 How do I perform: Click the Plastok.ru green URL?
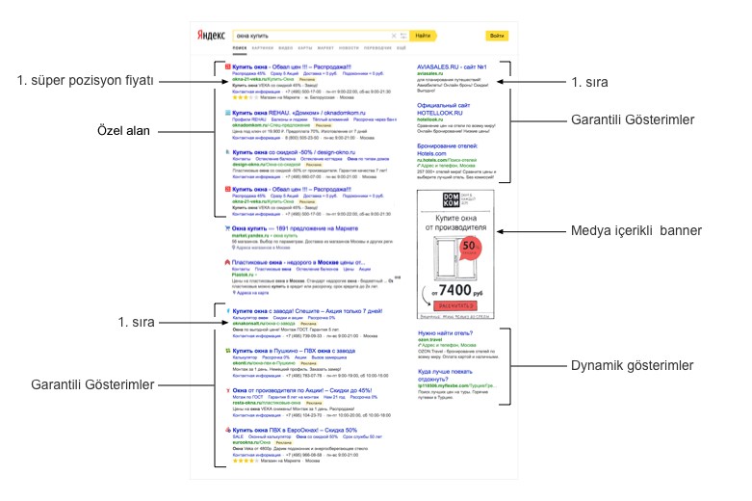pyautogui.click(x=243, y=275)
